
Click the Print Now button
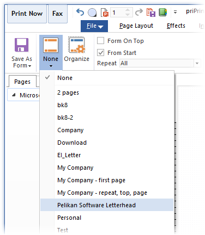click(27, 14)
